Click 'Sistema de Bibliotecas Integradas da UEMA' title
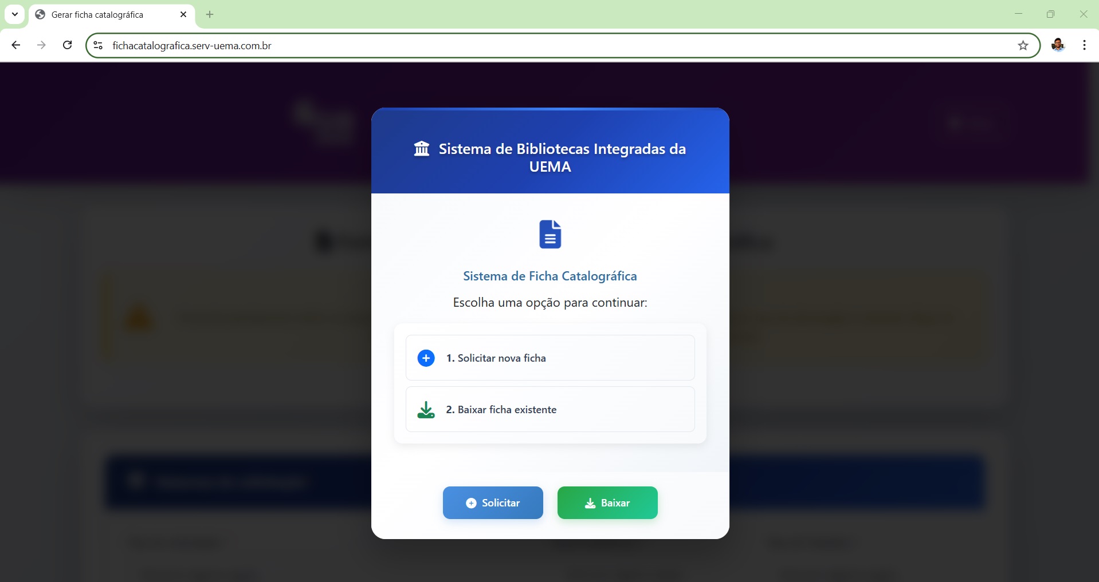 click(562, 157)
